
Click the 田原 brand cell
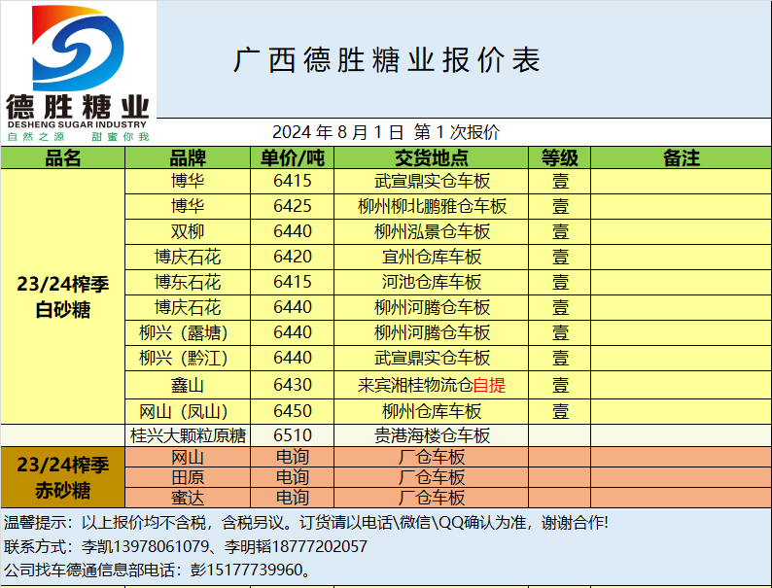(188, 477)
